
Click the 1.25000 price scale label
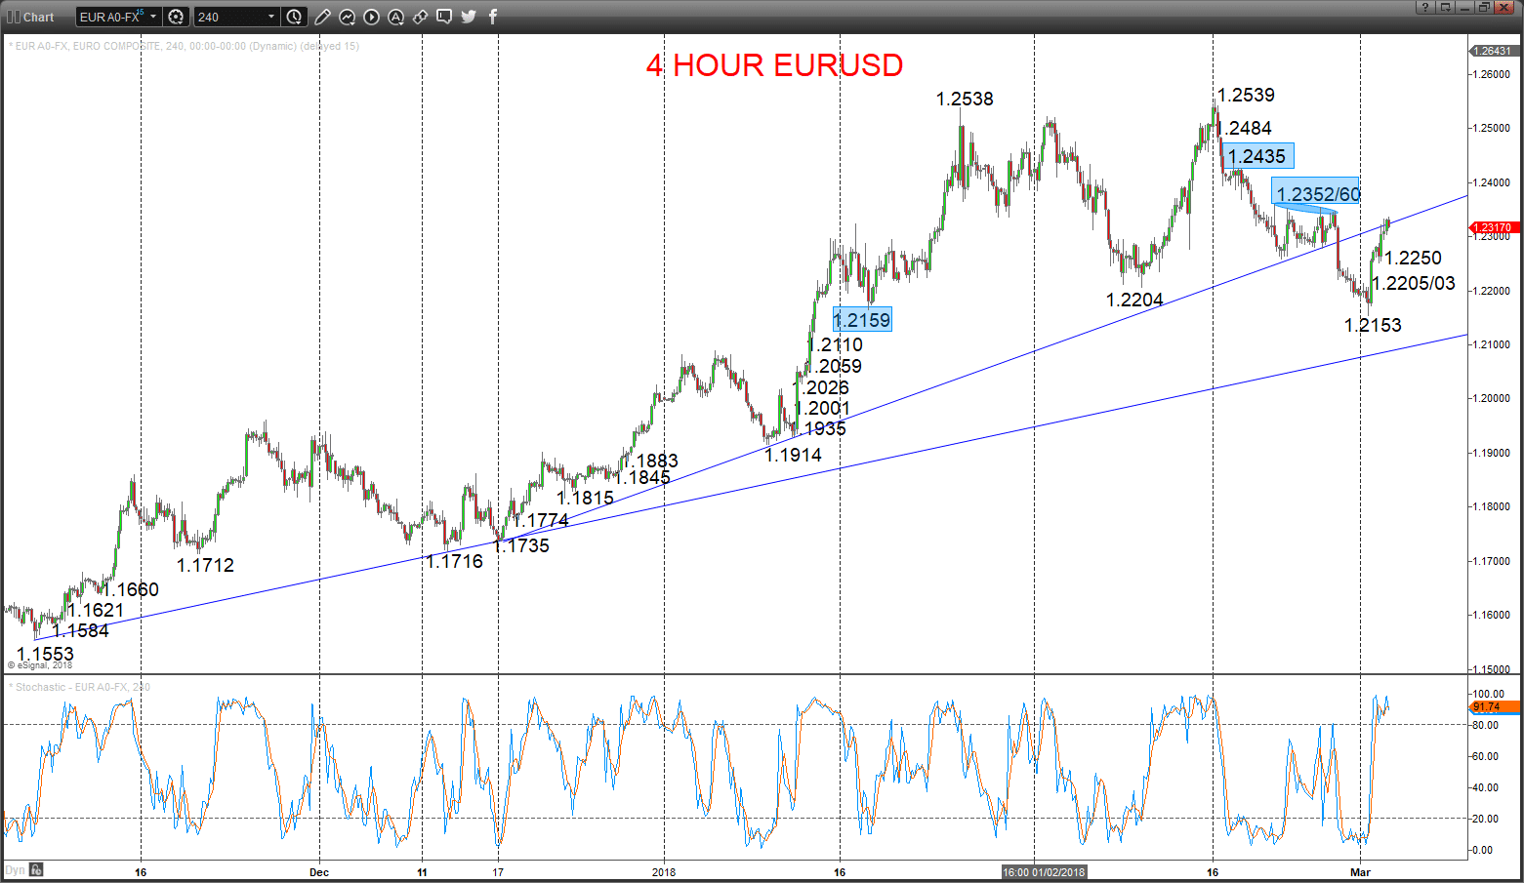coord(1494,128)
